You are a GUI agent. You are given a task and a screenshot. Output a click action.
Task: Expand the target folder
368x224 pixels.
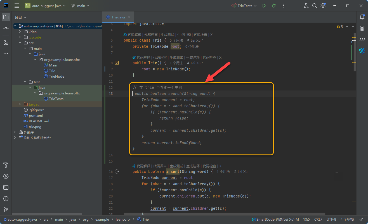(x=20, y=104)
